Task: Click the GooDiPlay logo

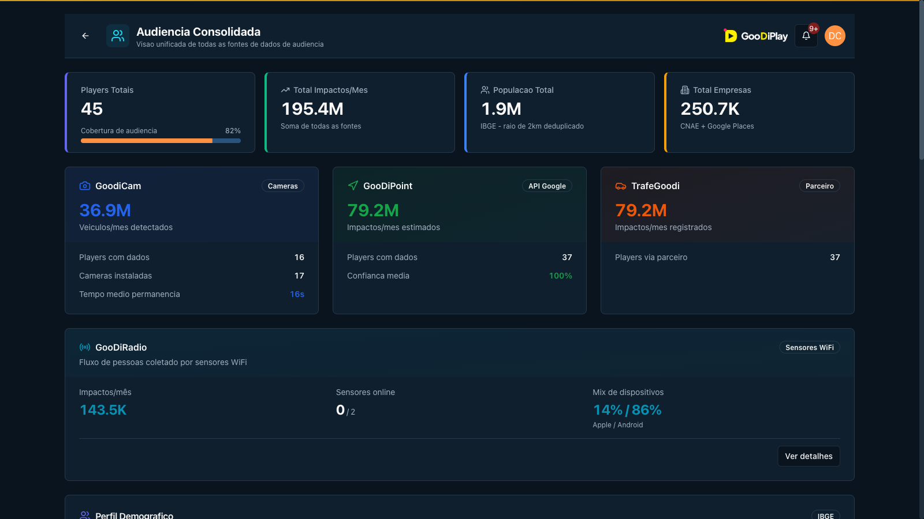Action: pyautogui.click(x=756, y=36)
